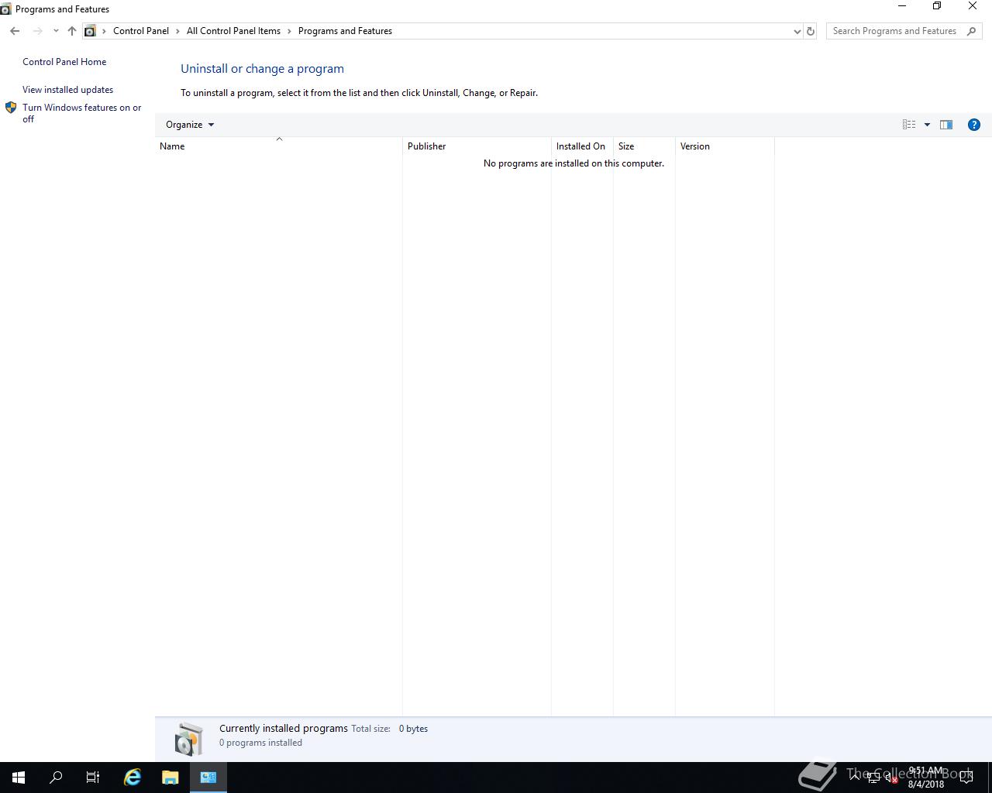Click the Programs and Features title bar icon
Viewport: 992px width, 793px height.
pyautogui.click(x=5, y=9)
